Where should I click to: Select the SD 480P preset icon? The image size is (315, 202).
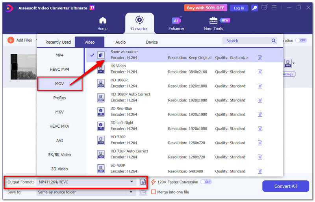[x=101, y=169]
